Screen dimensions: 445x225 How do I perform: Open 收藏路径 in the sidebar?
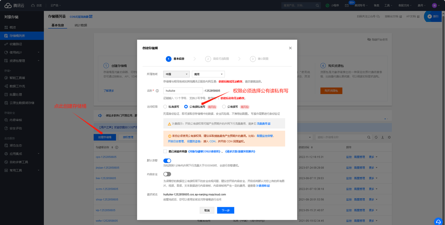pyautogui.click(x=22, y=44)
